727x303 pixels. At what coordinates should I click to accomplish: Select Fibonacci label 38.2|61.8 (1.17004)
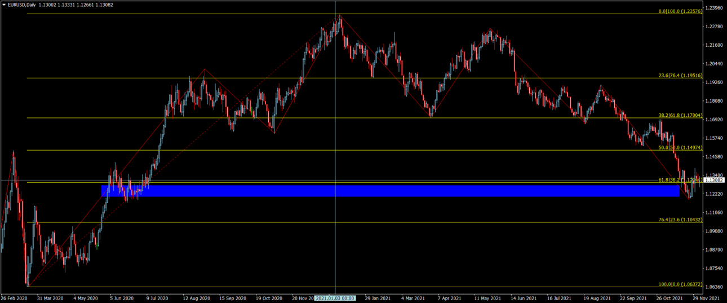[x=680, y=115]
